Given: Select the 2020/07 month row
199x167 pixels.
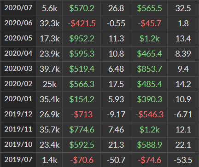Looking at the screenshot, I should point(99,8).
